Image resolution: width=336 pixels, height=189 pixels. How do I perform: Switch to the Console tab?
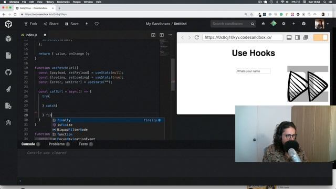pos(28,144)
